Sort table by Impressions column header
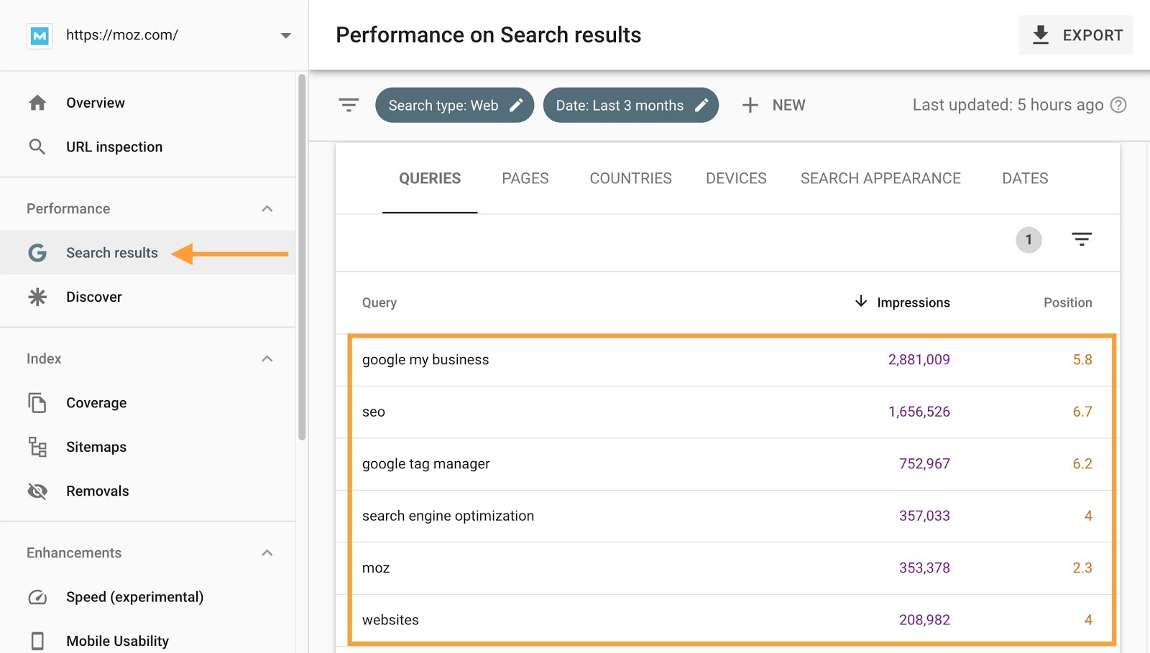The height and width of the screenshot is (653, 1150). (913, 302)
